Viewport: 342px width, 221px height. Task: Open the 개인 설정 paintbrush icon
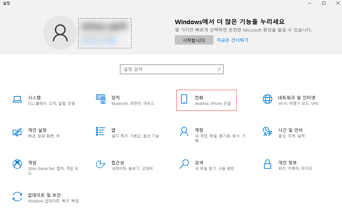17,132
